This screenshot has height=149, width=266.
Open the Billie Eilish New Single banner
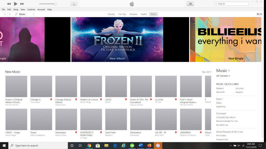225,39
